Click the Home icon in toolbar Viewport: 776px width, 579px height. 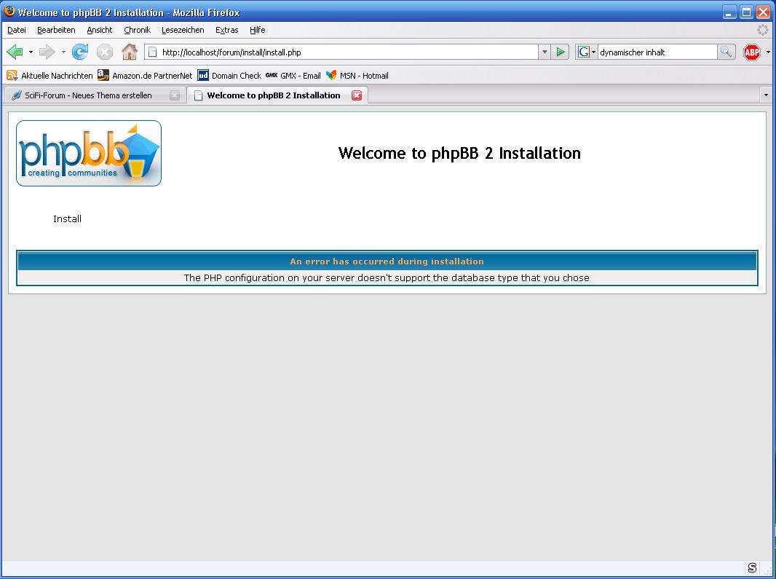pyautogui.click(x=129, y=52)
